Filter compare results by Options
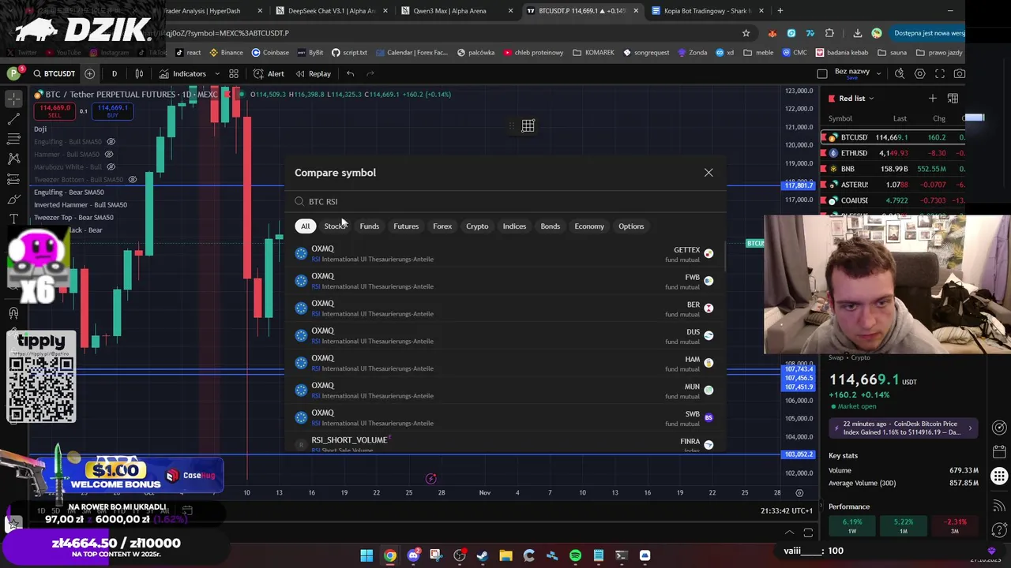 coord(631,226)
